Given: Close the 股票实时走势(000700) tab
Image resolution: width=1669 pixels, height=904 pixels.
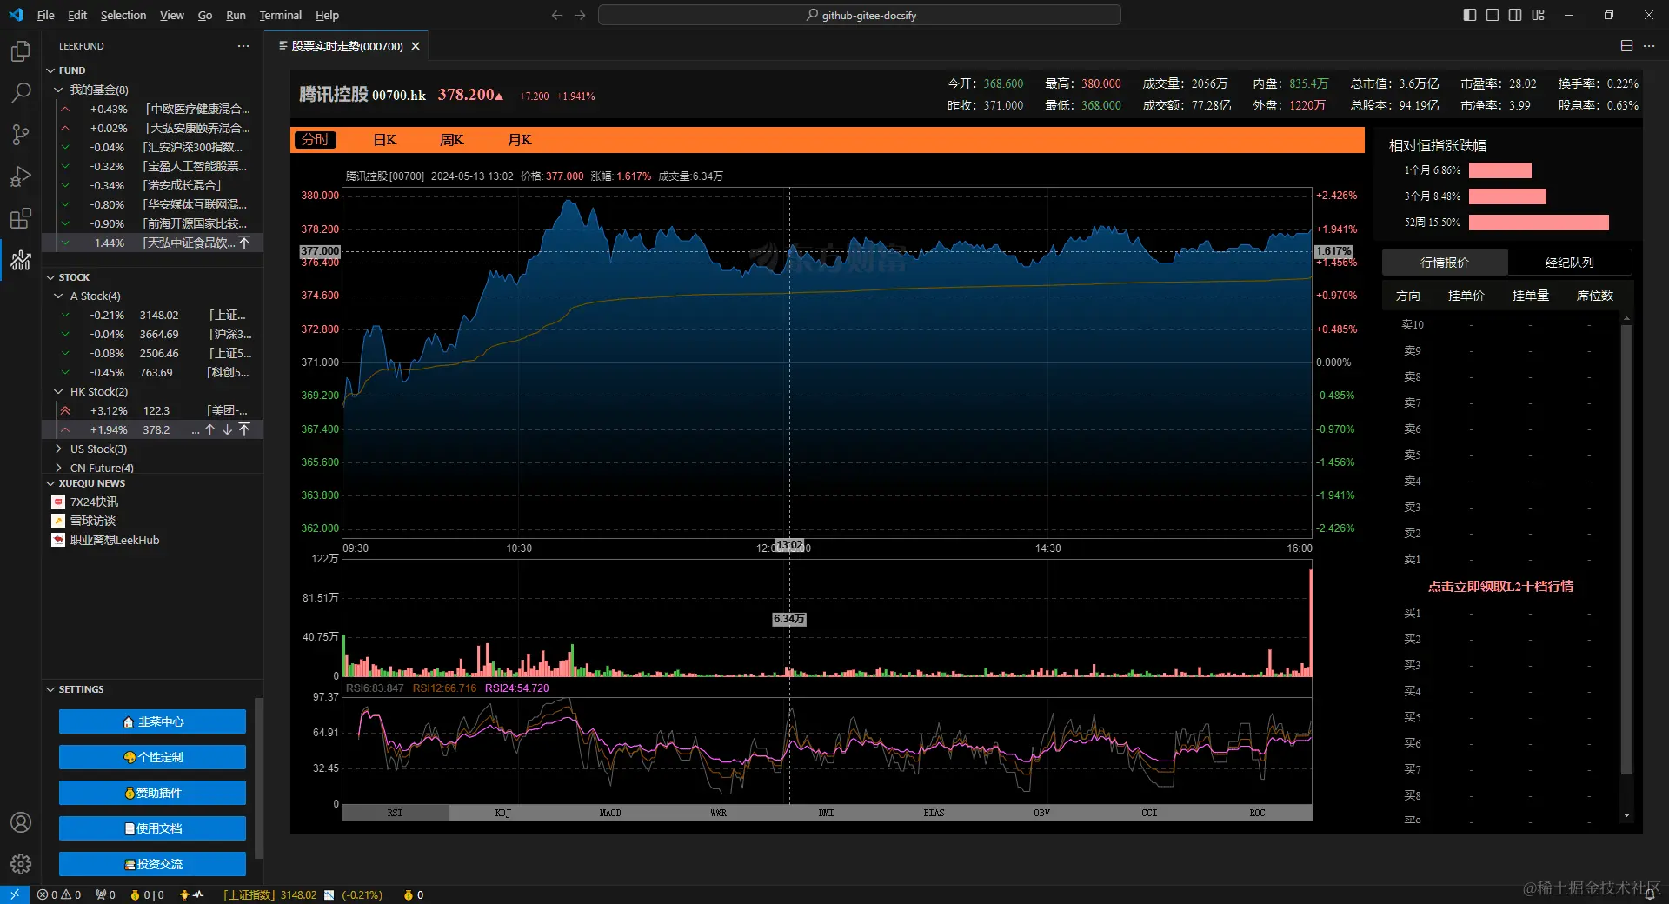Looking at the screenshot, I should click(416, 46).
